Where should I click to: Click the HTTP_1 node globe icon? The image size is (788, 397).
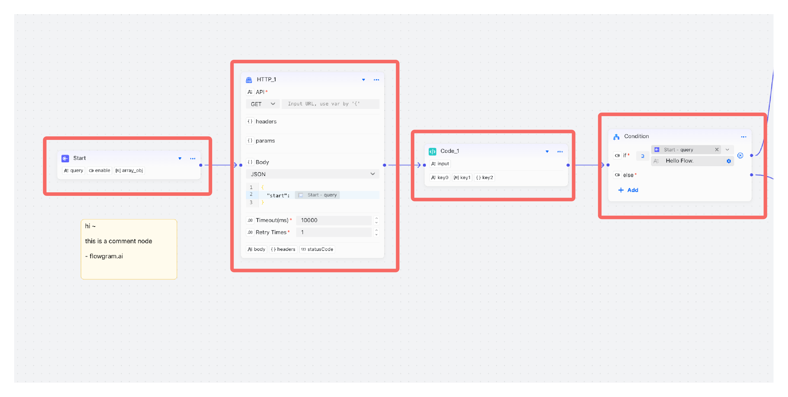(x=249, y=80)
